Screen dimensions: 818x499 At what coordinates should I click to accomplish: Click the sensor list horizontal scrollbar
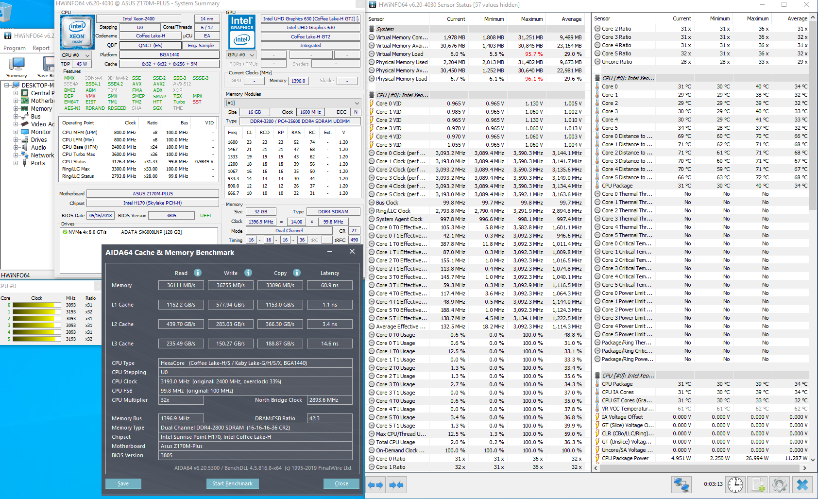(701, 468)
